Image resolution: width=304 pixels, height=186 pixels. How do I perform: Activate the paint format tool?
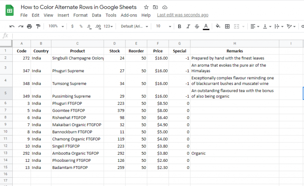[x=38, y=27]
